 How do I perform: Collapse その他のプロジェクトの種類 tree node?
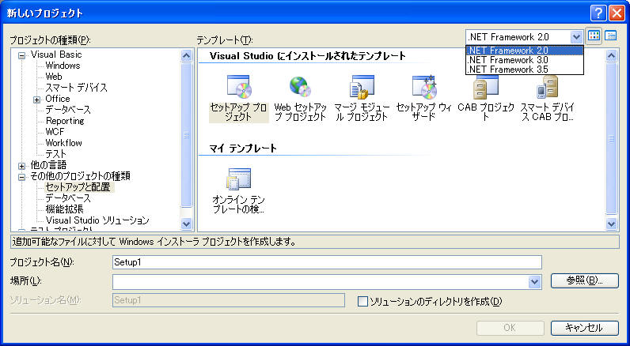[x=21, y=177]
